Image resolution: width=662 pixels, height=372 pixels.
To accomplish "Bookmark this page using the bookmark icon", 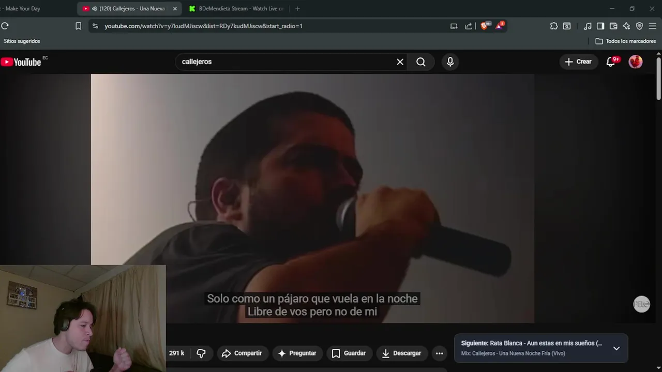I will [x=79, y=26].
